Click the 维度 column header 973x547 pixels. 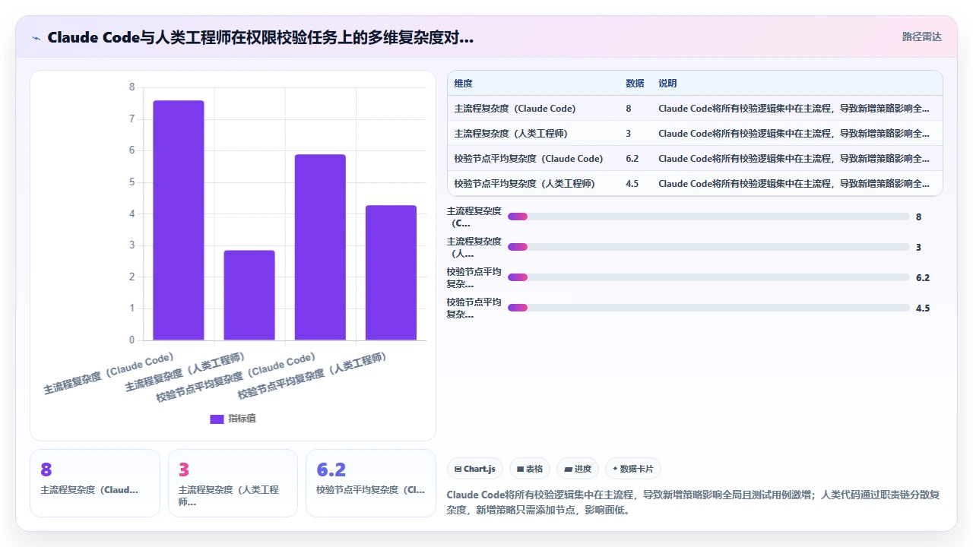pyautogui.click(x=463, y=84)
